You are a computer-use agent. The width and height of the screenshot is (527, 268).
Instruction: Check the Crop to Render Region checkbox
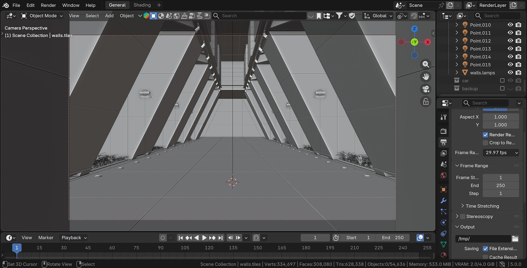coord(486,143)
